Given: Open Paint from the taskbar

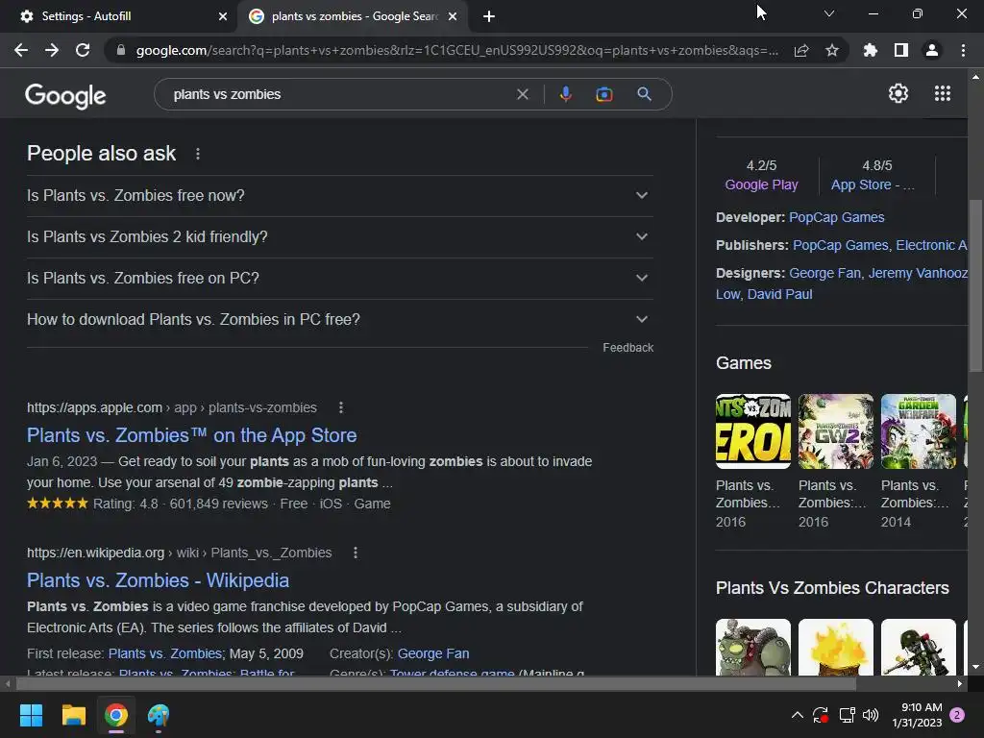Looking at the screenshot, I should point(159,715).
